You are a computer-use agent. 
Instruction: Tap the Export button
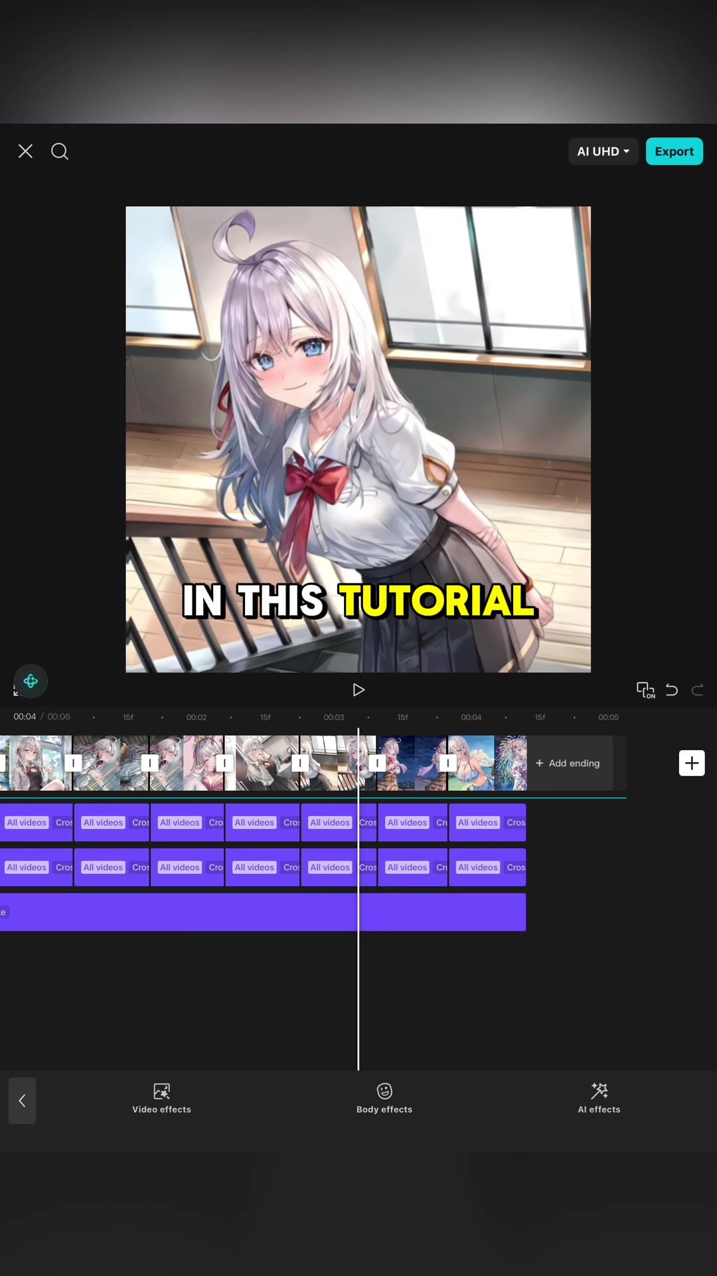(x=674, y=152)
